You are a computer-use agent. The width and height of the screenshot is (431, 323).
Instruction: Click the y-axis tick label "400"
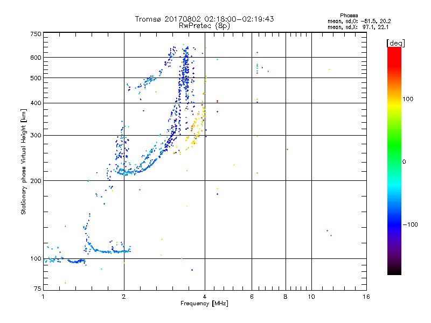[x=36, y=103]
